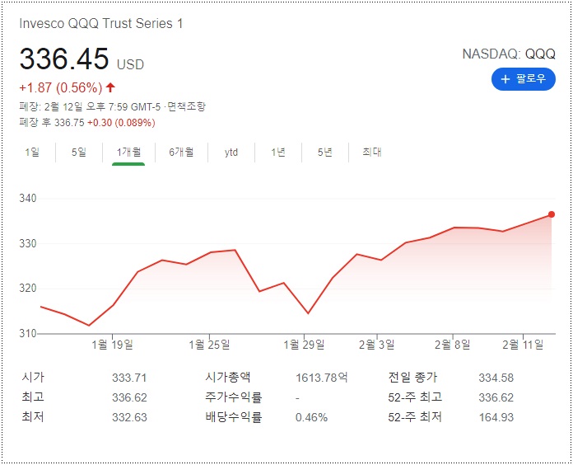
Task: Click the 2월 3일 axis label
Action: point(377,345)
